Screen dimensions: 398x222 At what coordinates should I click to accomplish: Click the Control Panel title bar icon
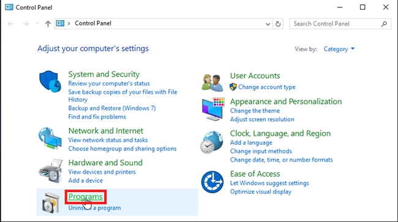(x=9, y=7)
